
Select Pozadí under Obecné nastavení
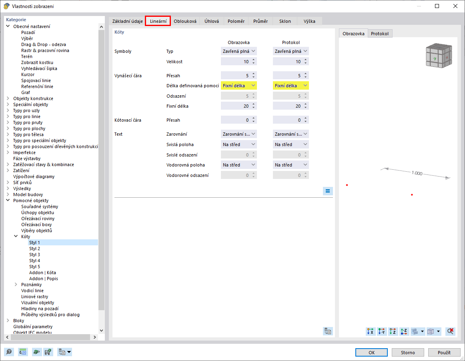(x=28, y=32)
